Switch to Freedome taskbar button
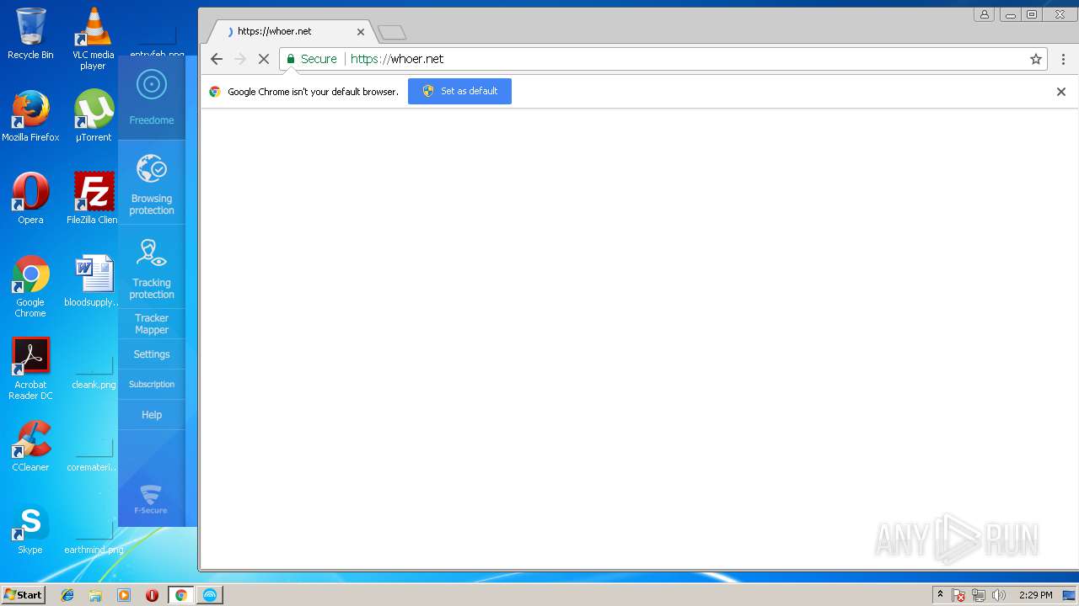Viewport: 1079px width, 606px height. [x=210, y=595]
